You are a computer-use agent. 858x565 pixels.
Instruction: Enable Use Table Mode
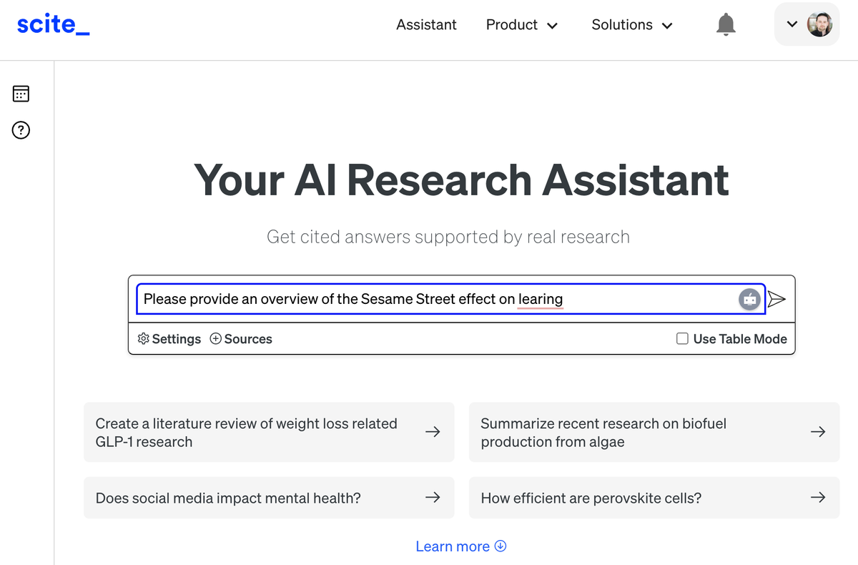point(683,338)
